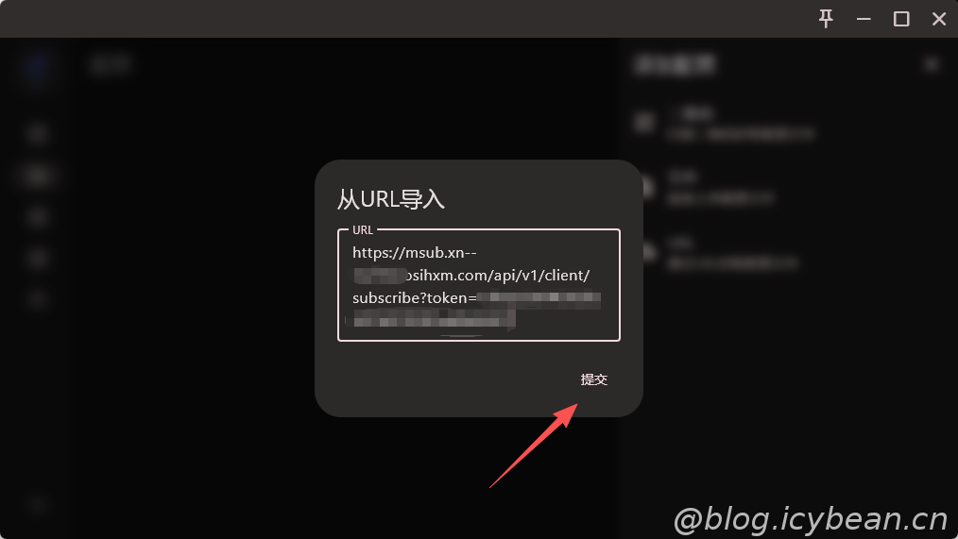This screenshot has height=539, width=958.
Task: Click the small URL label on the field border
Action: (362, 230)
